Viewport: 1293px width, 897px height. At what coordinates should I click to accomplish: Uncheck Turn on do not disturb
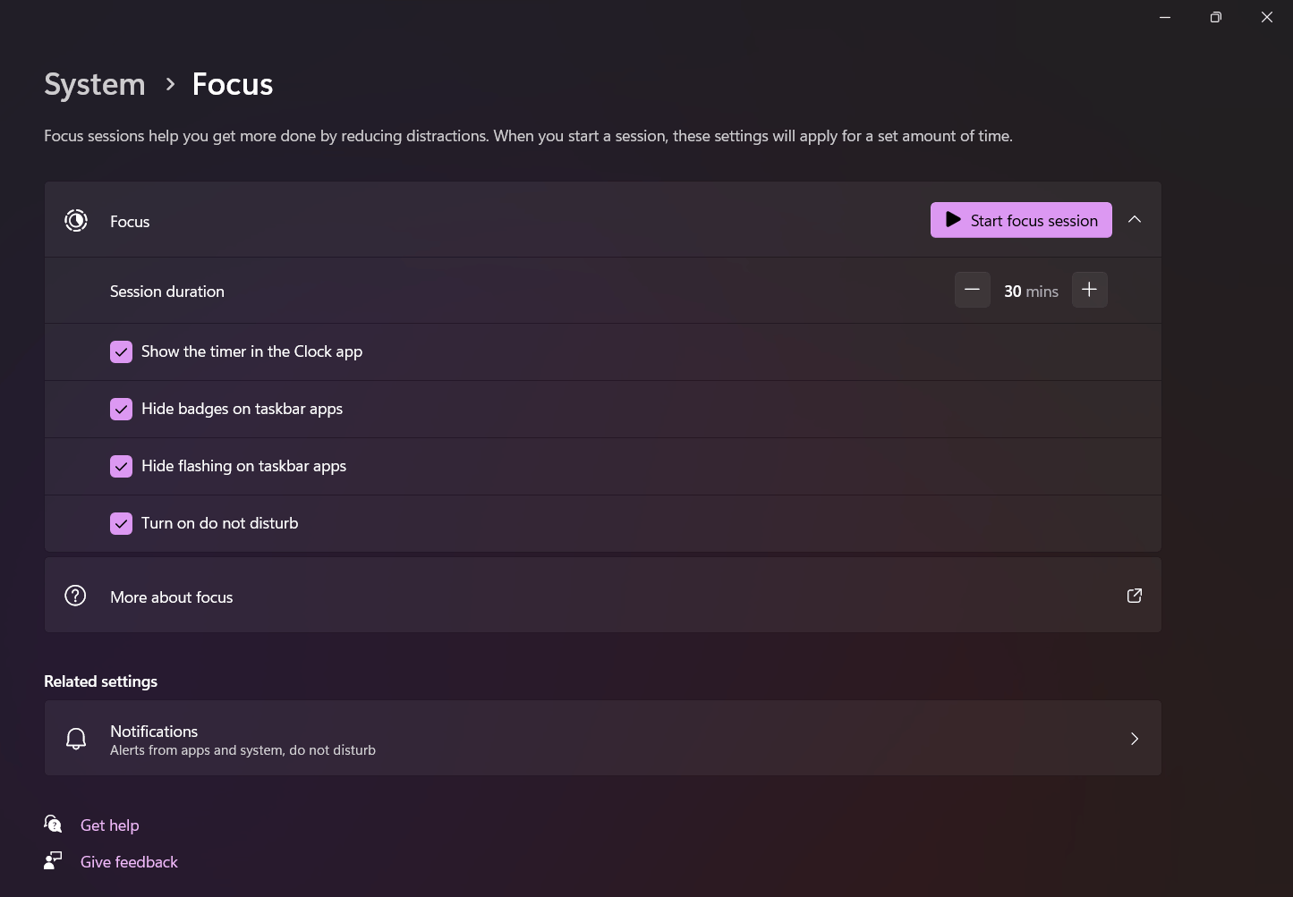click(122, 523)
